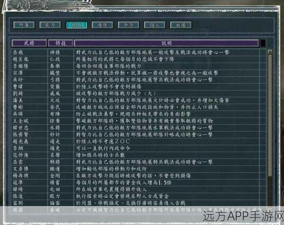This screenshot has width=284, height=225.
Task: Click the 屯田 skill cell
Action: [55, 190]
